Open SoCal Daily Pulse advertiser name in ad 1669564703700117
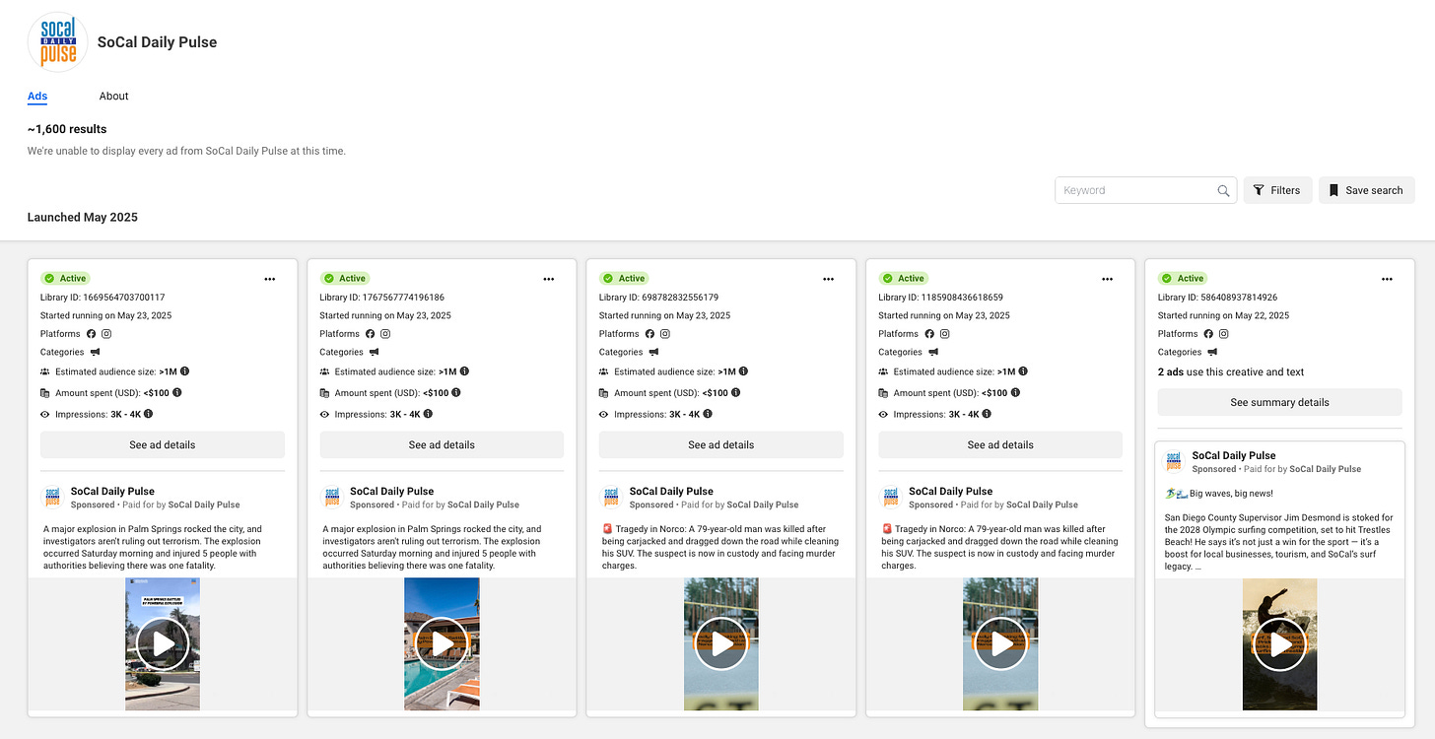This screenshot has width=1435, height=739. click(112, 491)
